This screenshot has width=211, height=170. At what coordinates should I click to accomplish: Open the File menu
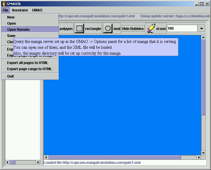(x=6, y=10)
